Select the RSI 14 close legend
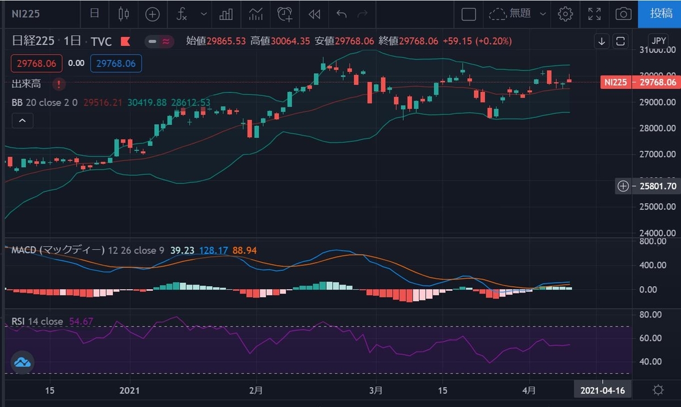Screen dimensions: 681x407 tap(37, 321)
